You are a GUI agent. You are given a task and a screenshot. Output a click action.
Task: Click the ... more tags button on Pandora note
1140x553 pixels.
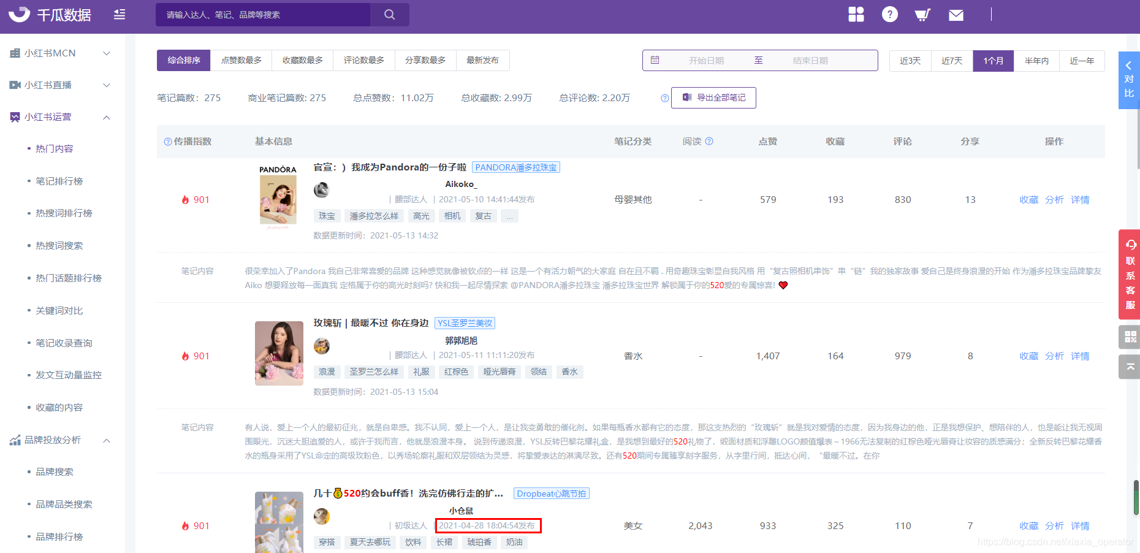coord(509,216)
